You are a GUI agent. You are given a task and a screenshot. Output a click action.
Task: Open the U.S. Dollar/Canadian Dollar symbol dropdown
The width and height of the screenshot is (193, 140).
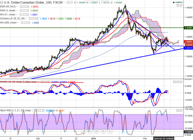click(x=64, y=2)
